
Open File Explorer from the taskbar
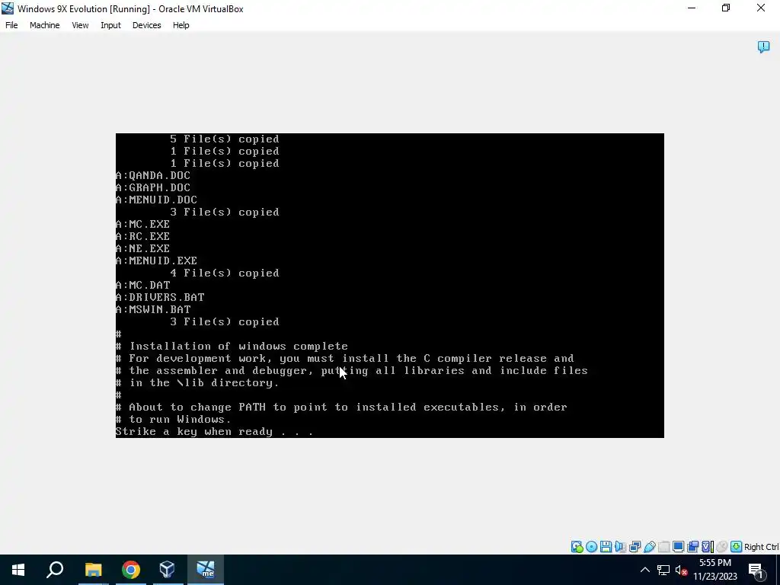93,570
